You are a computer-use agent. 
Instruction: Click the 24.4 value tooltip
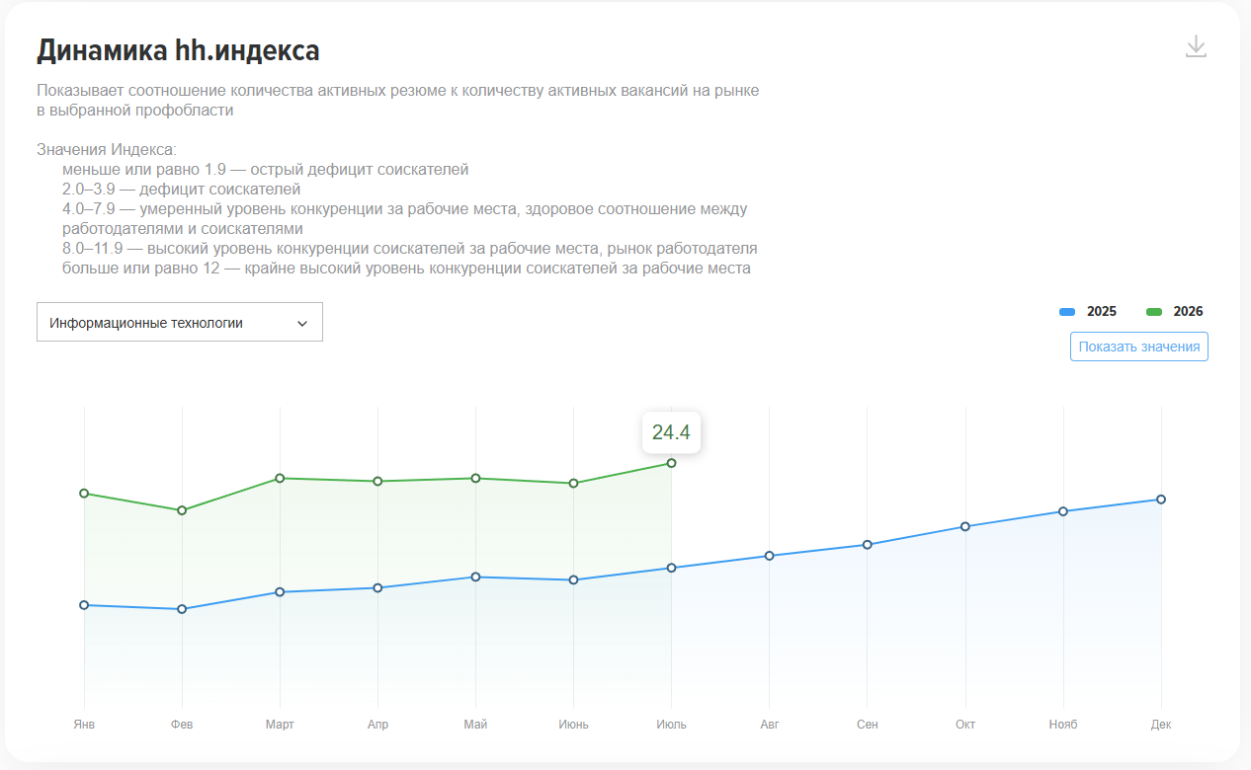[671, 432]
